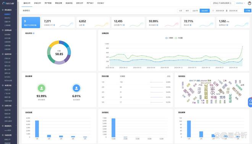Collapse the 访问分析 sidebar group chevron
The width and height of the screenshot is (252, 144).
pyautogui.click(x=16, y=54)
